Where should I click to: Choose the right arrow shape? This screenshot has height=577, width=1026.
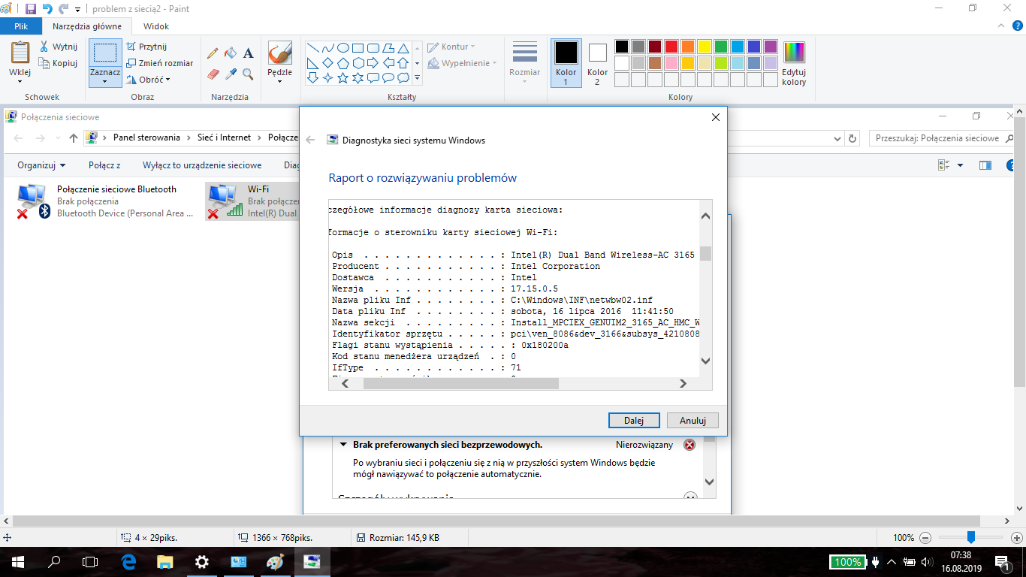(373, 62)
